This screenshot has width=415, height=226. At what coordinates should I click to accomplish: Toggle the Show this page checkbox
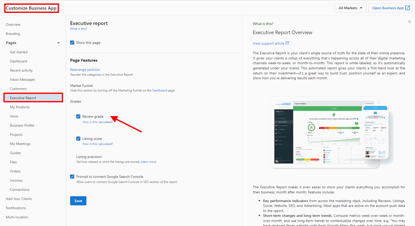click(x=72, y=43)
